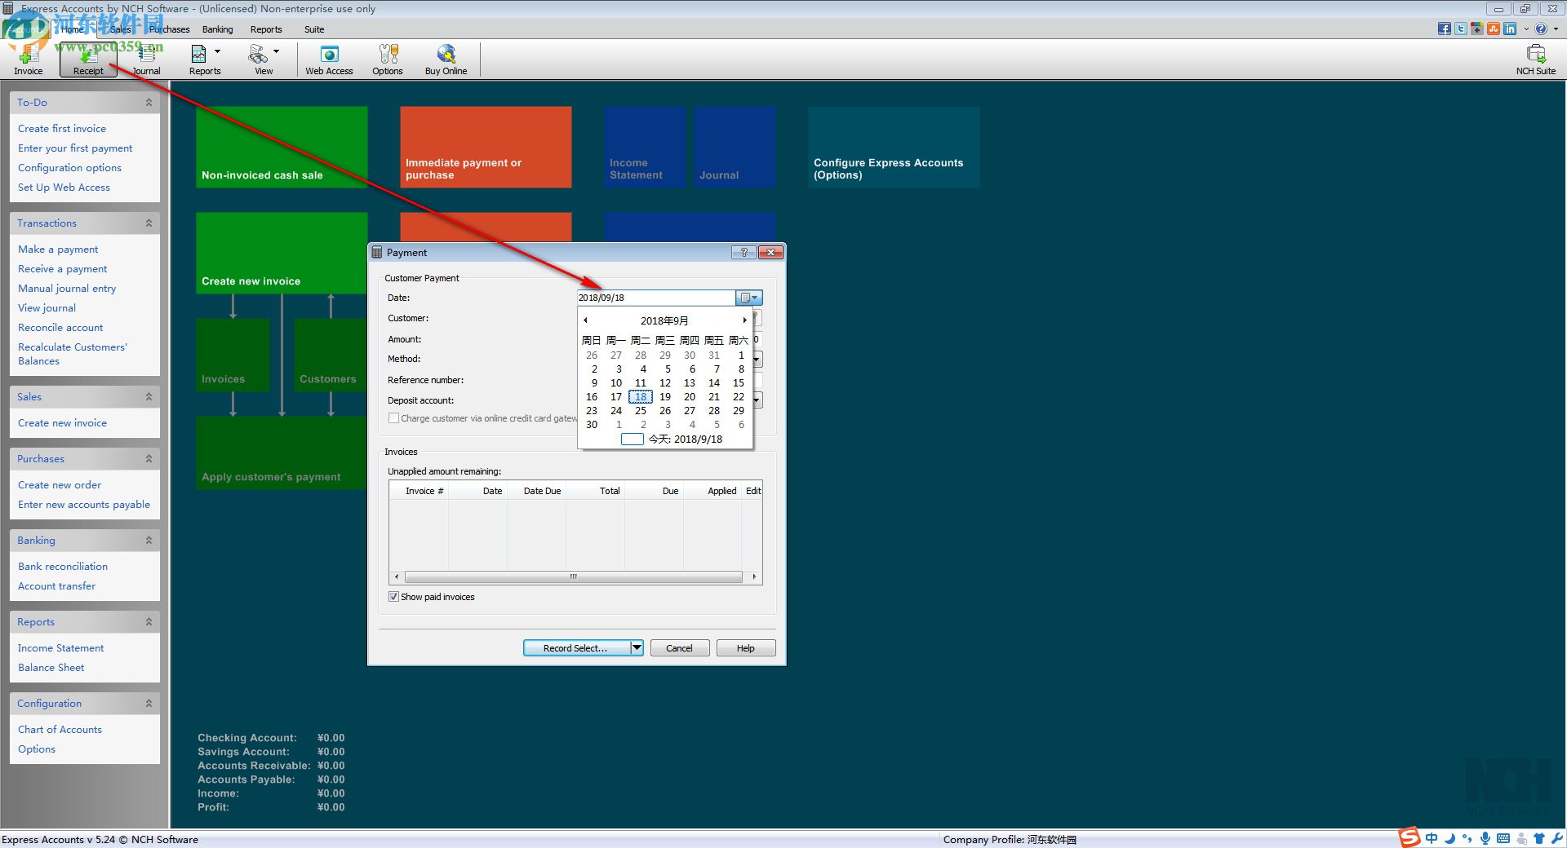1567x848 pixels.
Task: Expand the social share icons chevron
Action: 1526,29
